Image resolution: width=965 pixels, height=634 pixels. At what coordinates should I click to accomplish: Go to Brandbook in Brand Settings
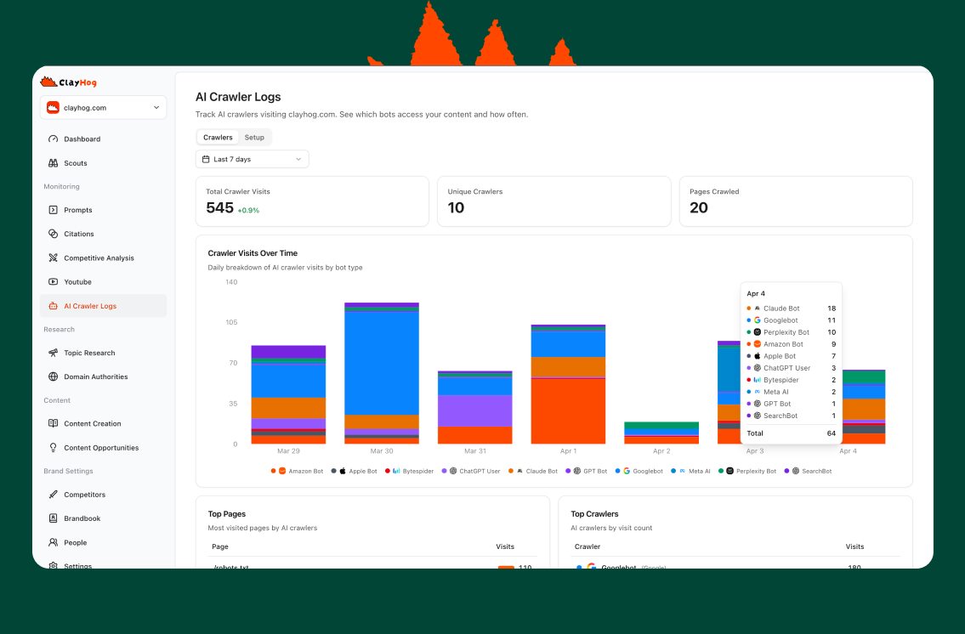tap(82, 518)
